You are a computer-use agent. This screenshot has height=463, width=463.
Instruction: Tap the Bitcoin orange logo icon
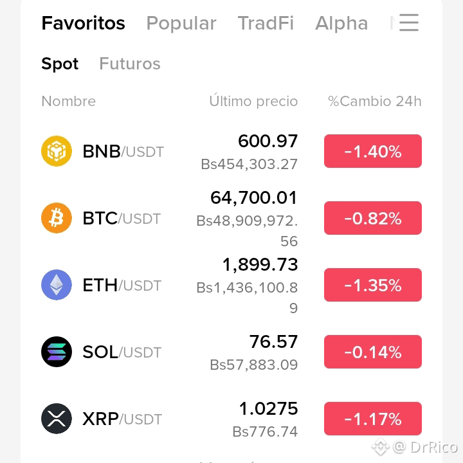57,218
